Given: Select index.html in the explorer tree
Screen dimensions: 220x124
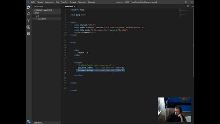Looking at the screenshot, I should tap(46, 19).
